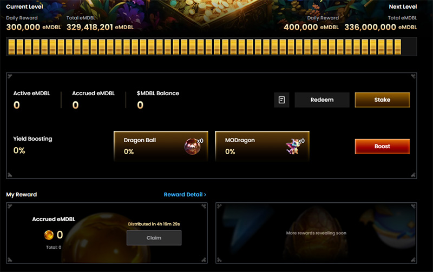Click the Next Level total 336,000,000 eMDBL

(x=380, y=27)
